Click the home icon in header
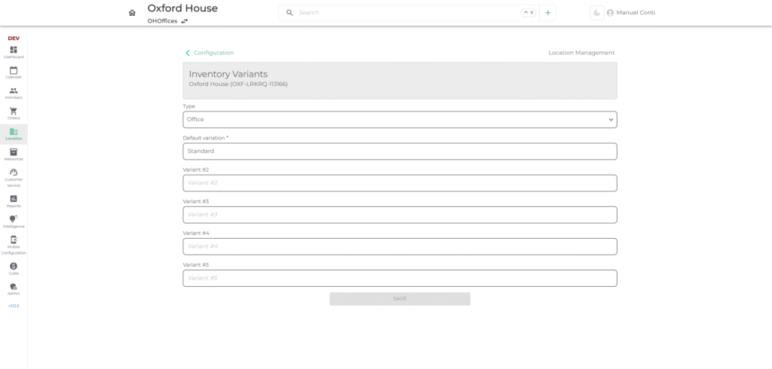The width and height of the screenshot is (772, 369). tap(133, 13)
